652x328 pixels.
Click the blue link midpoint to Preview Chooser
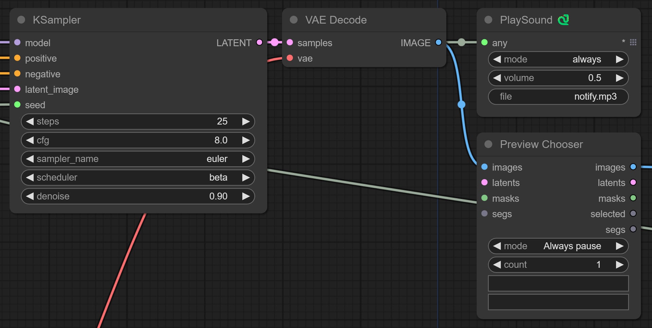[x=461, y=104]
